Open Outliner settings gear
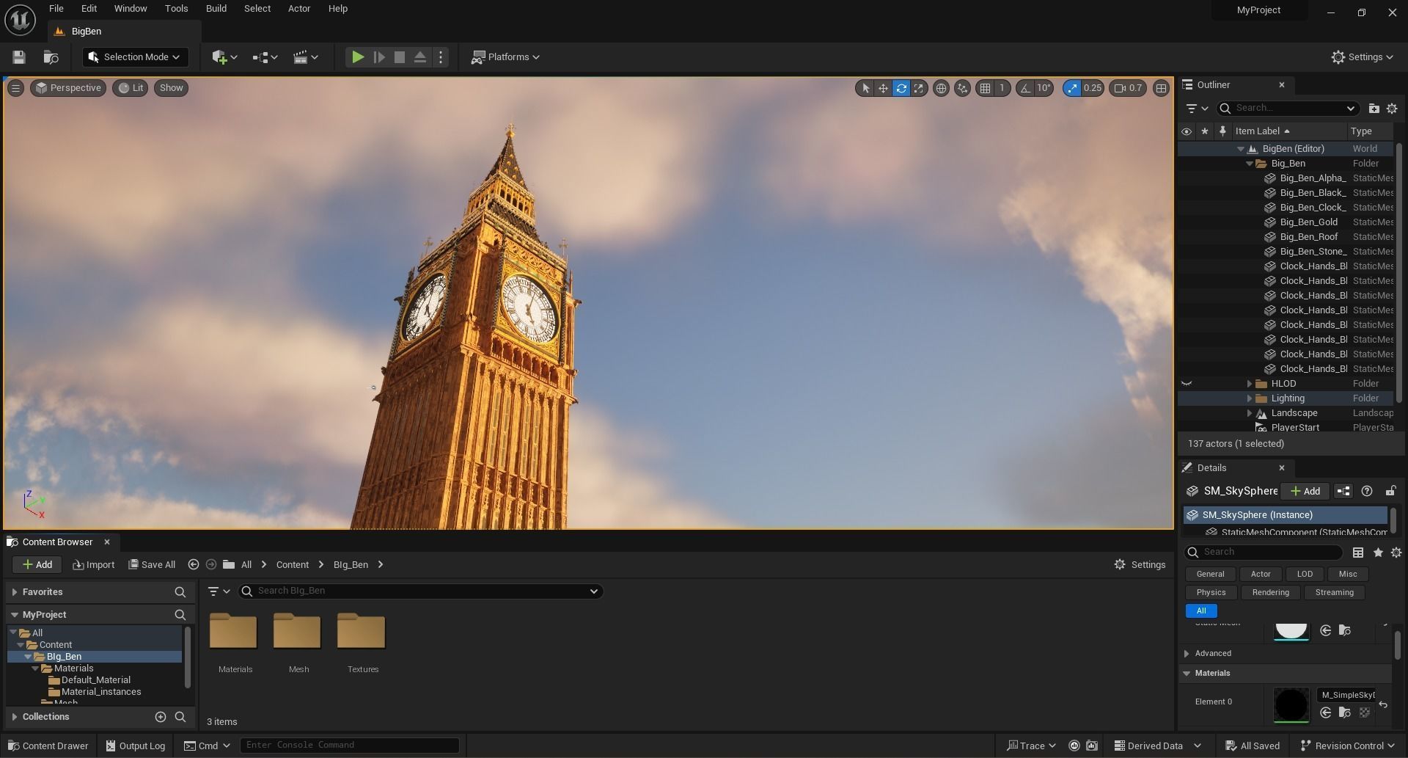Screen dimensions: 1408x758 pyautogui.click(x=1392, y=109)
